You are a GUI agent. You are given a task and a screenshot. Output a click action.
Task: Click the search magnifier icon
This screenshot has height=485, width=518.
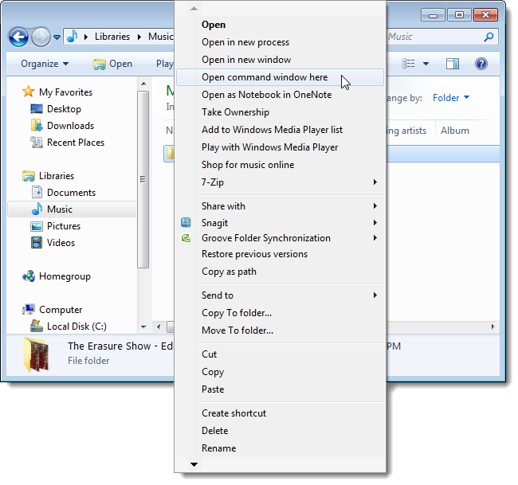point(489,37)
